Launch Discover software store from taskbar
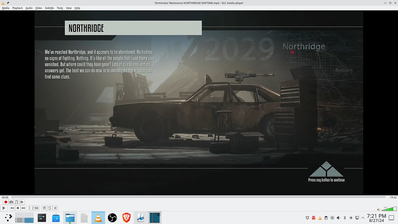The width and height of the screenshot is (398, 224). pyautogui.click(x=56, y=217)
